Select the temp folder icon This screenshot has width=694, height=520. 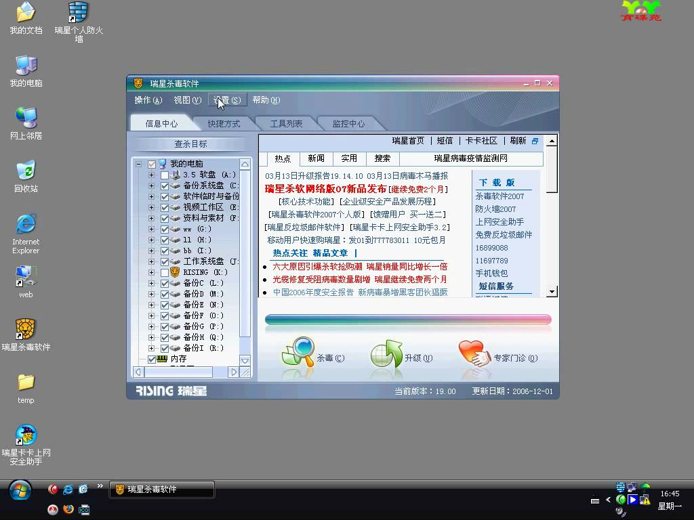[26, 388]
